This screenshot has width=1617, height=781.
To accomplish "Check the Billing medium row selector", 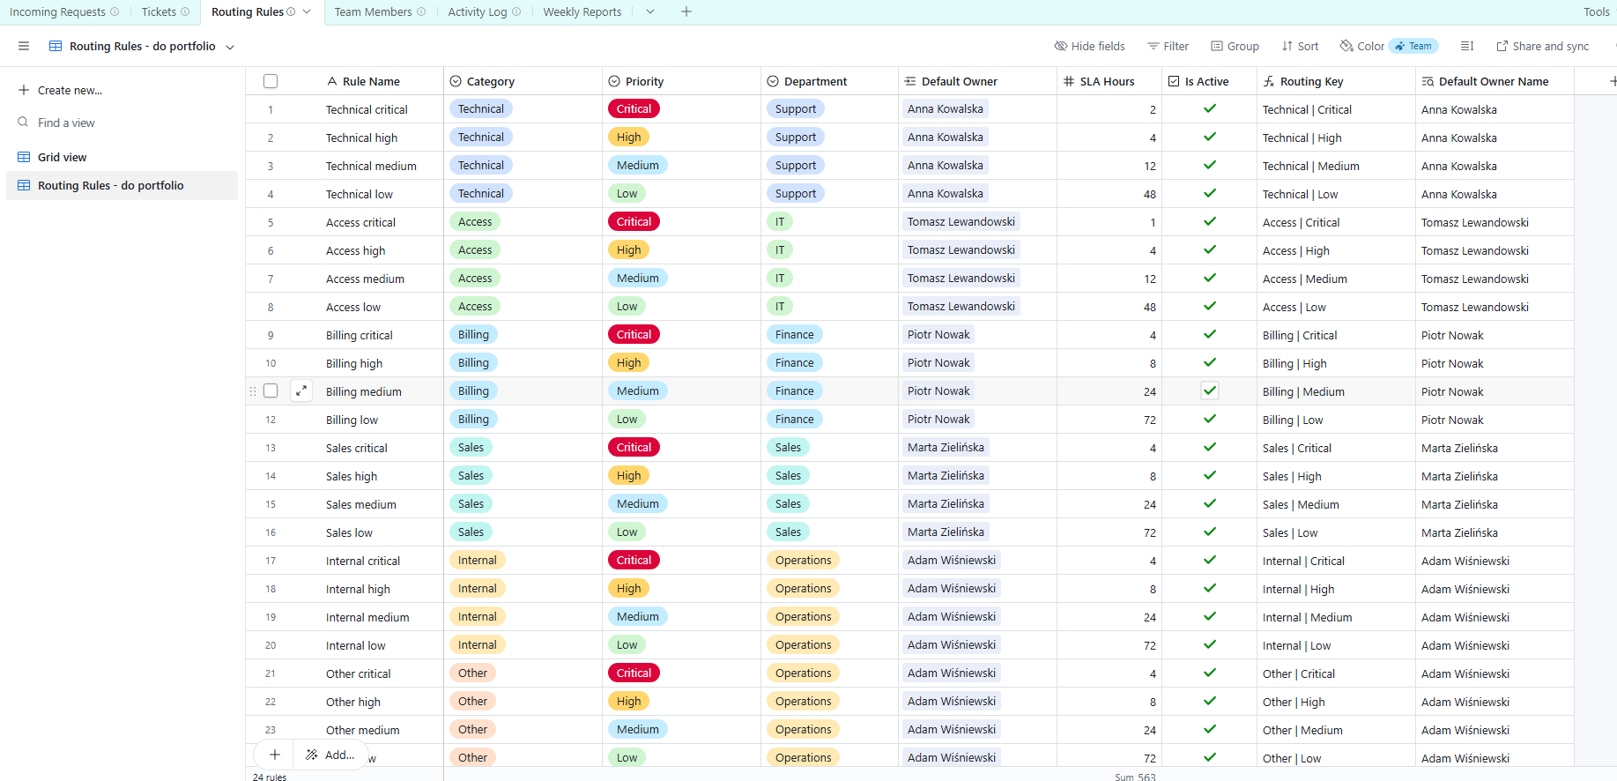I will click(271, 390).
